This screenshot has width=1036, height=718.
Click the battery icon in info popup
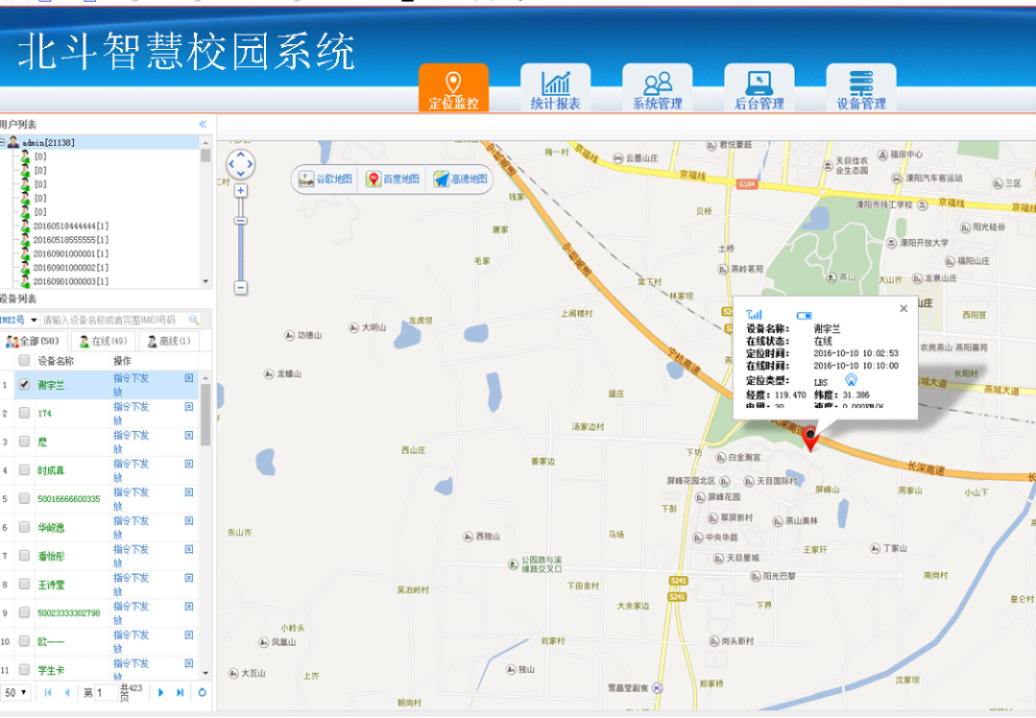tap(804, 315)
